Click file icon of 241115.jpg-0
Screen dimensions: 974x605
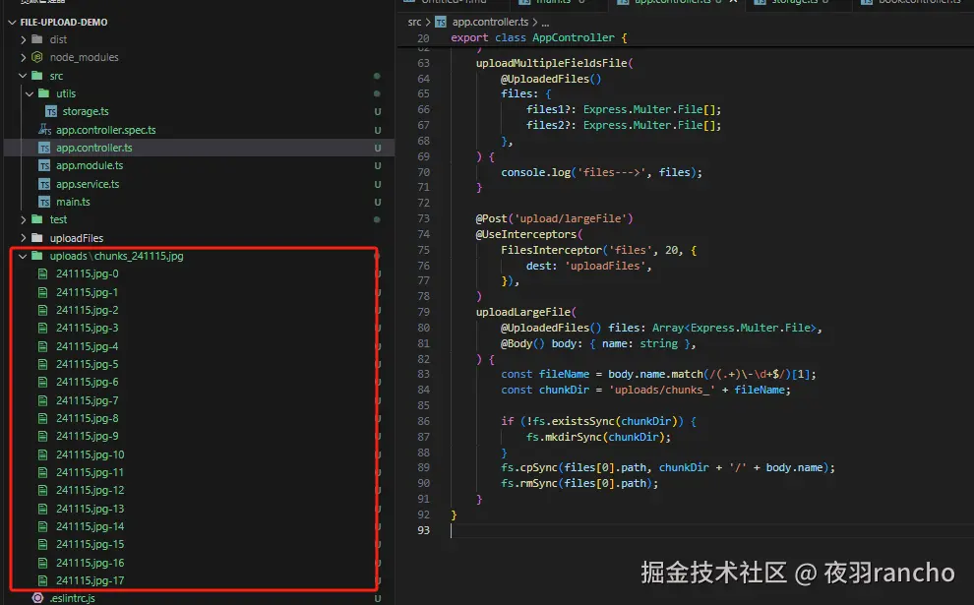click(43, 273)
